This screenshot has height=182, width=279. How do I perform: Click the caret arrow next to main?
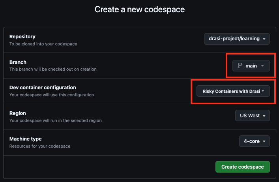click(x=262, y=66)
